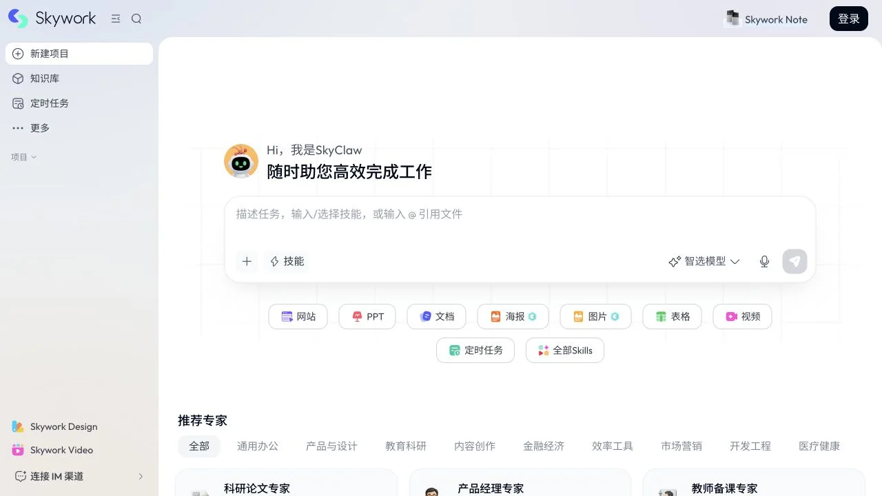
Task: Select the 文档 skill chip
Action: (437, 317)
